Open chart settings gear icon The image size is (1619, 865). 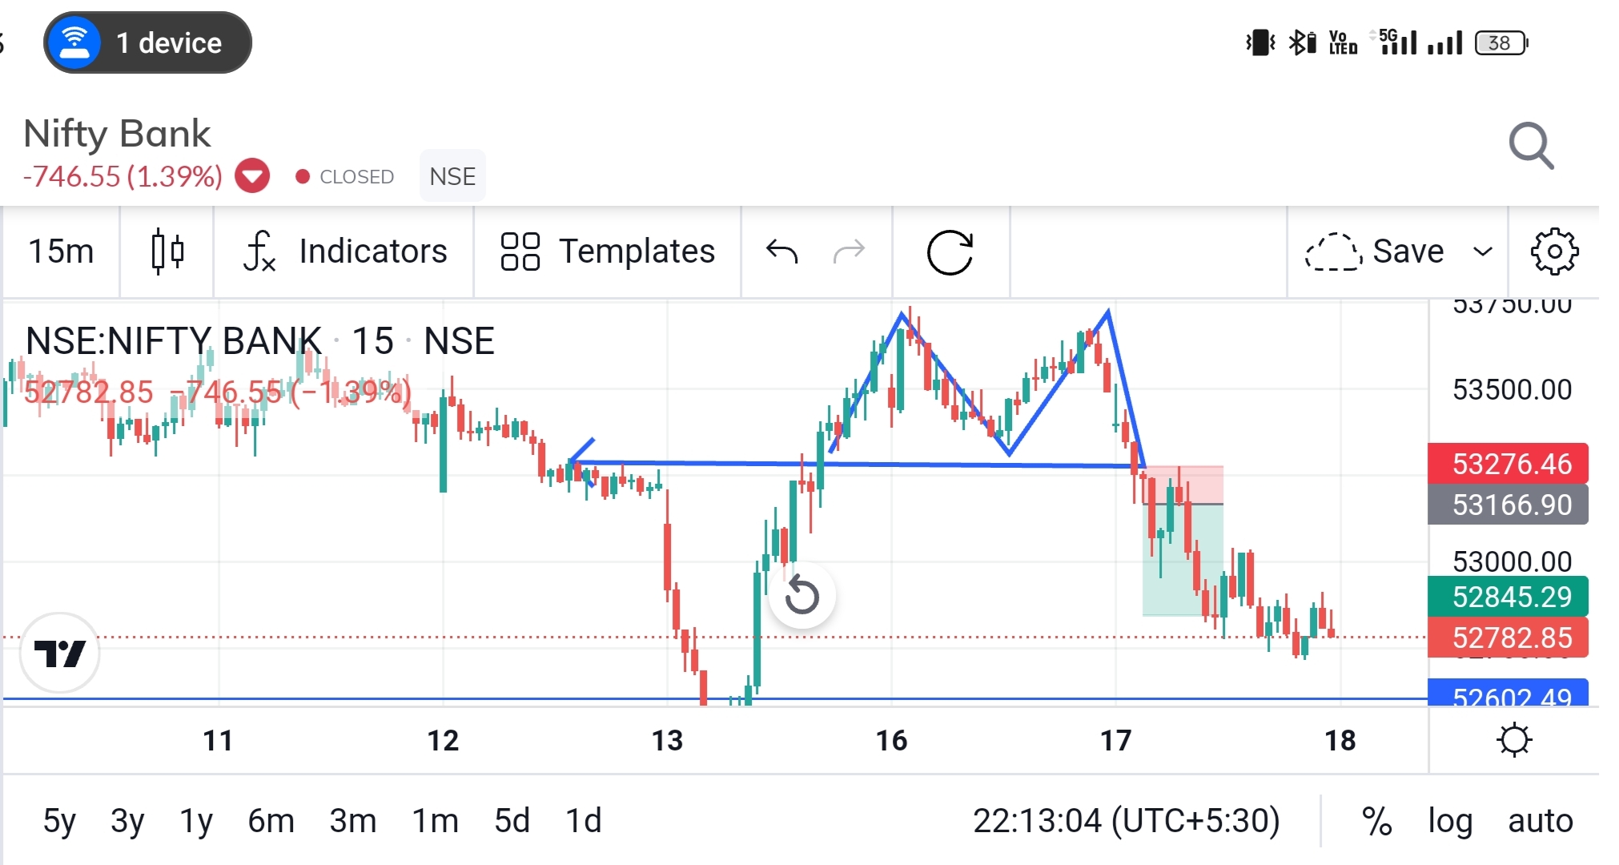[1554, 251]
